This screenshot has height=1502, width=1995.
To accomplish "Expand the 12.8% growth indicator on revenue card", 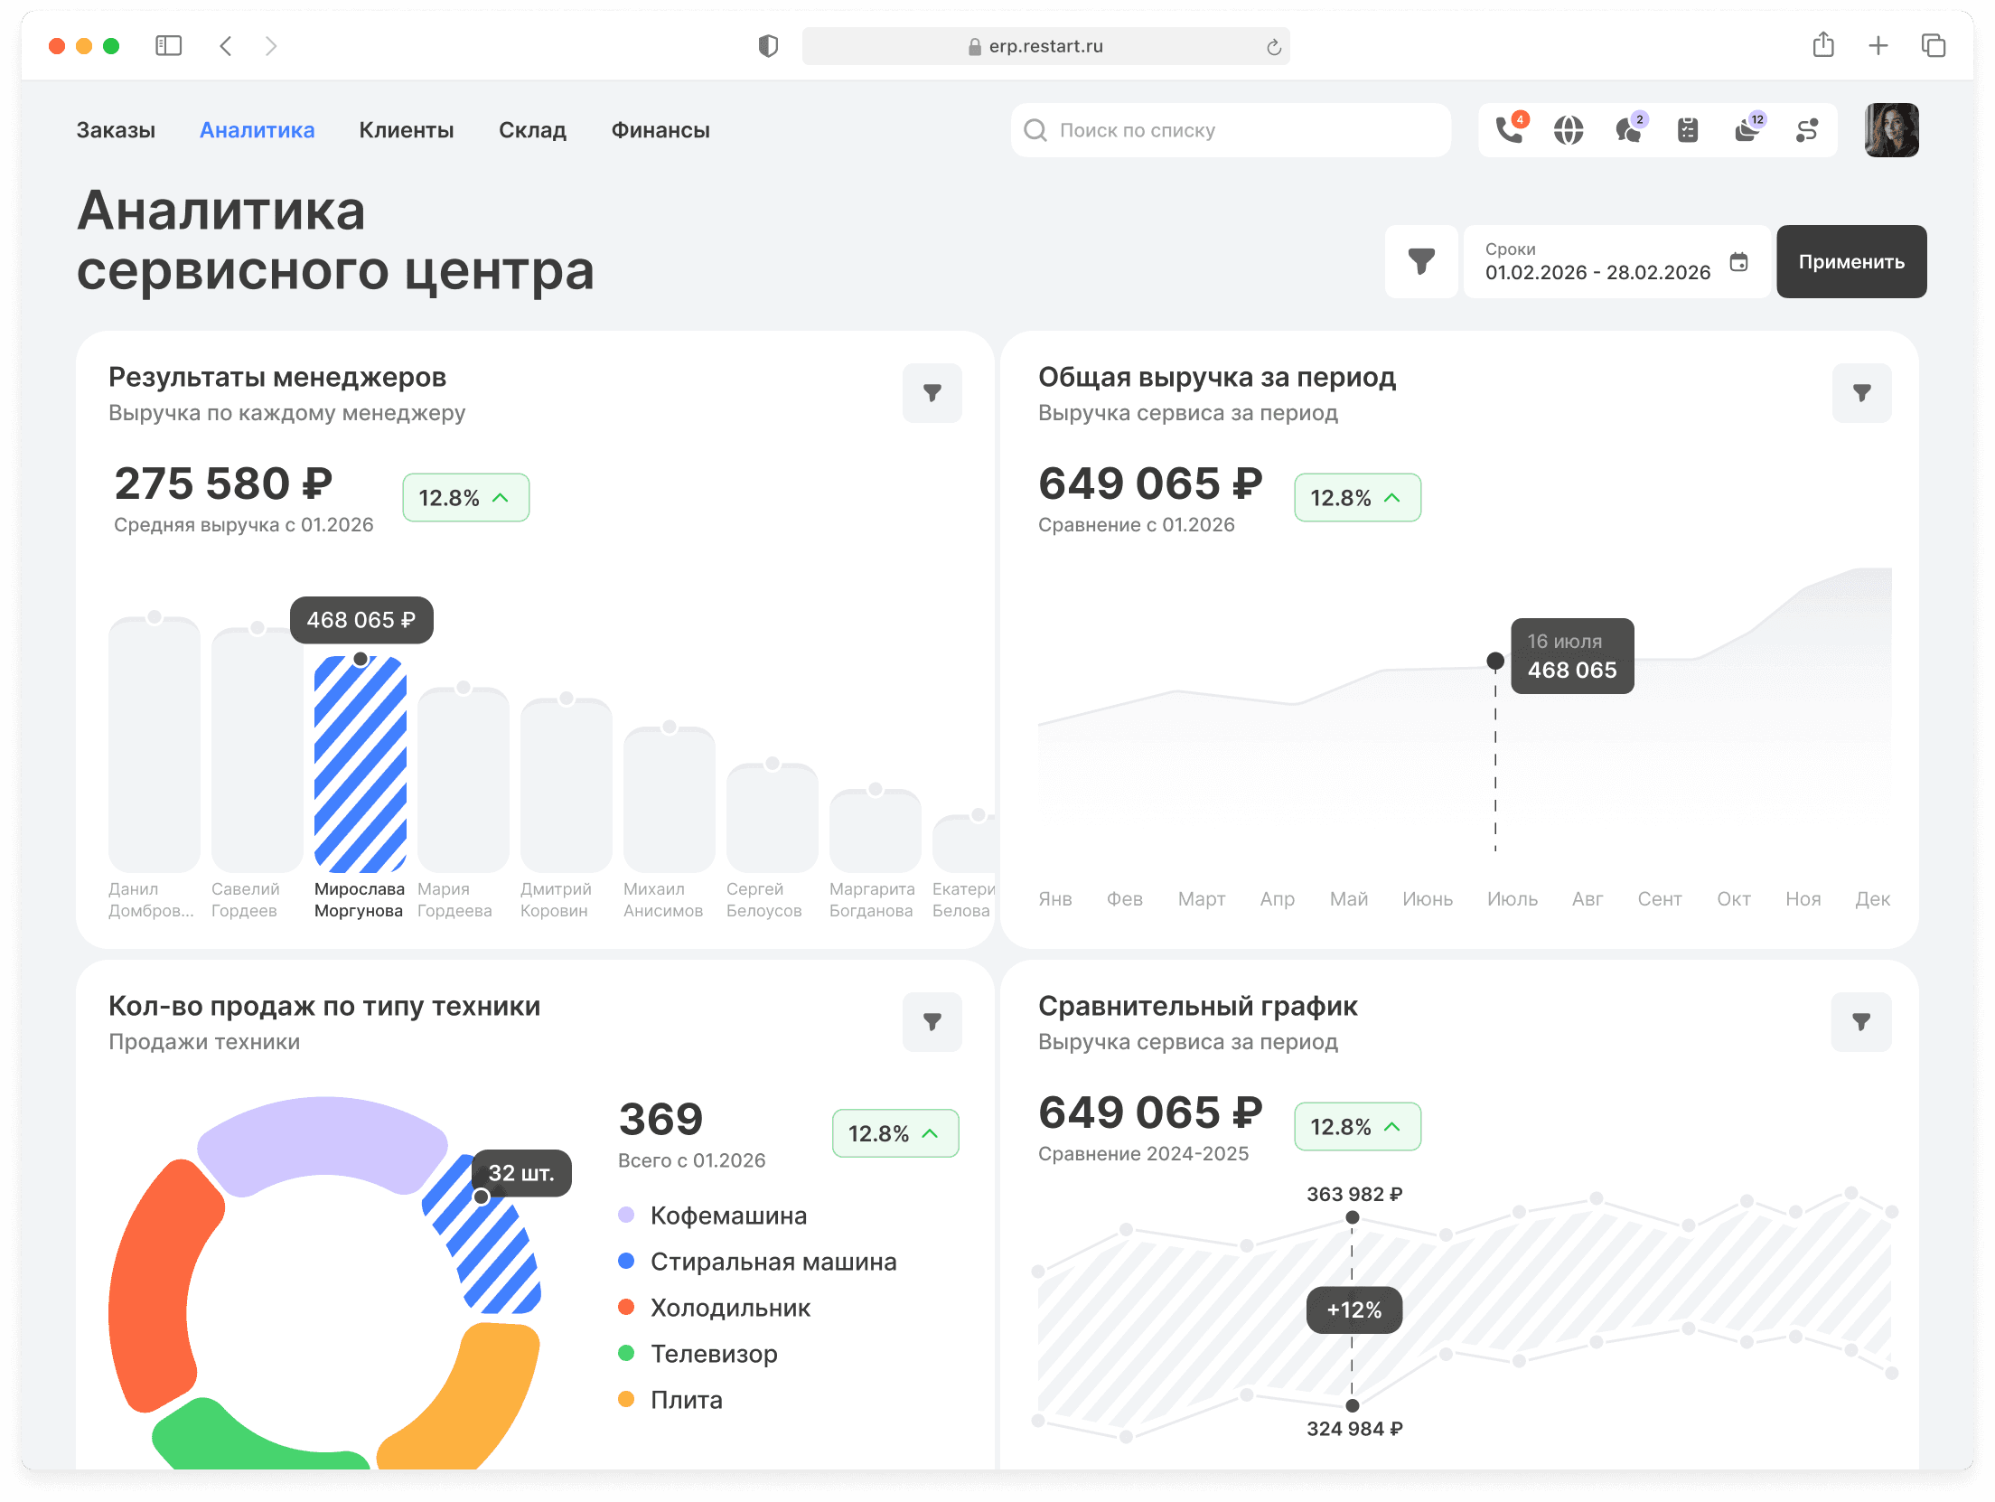I will tap(1356, 497).
